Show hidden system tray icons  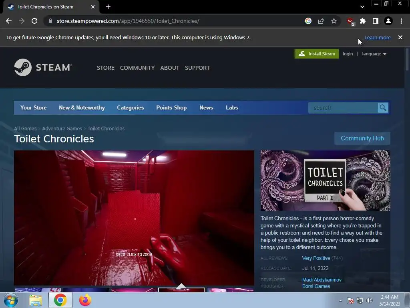point(340,300)
